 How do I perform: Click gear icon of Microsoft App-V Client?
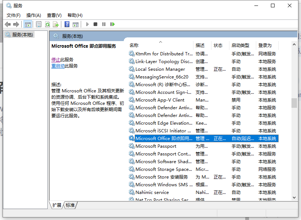[x=131, y=100]
